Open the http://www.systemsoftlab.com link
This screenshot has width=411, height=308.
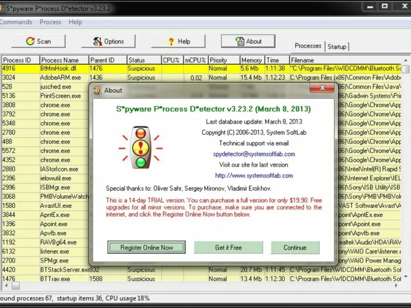[254, 176]
